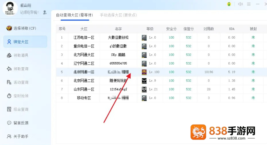Switch to 自动查询大区 tab
267x145 pixels.
(74, 15)
